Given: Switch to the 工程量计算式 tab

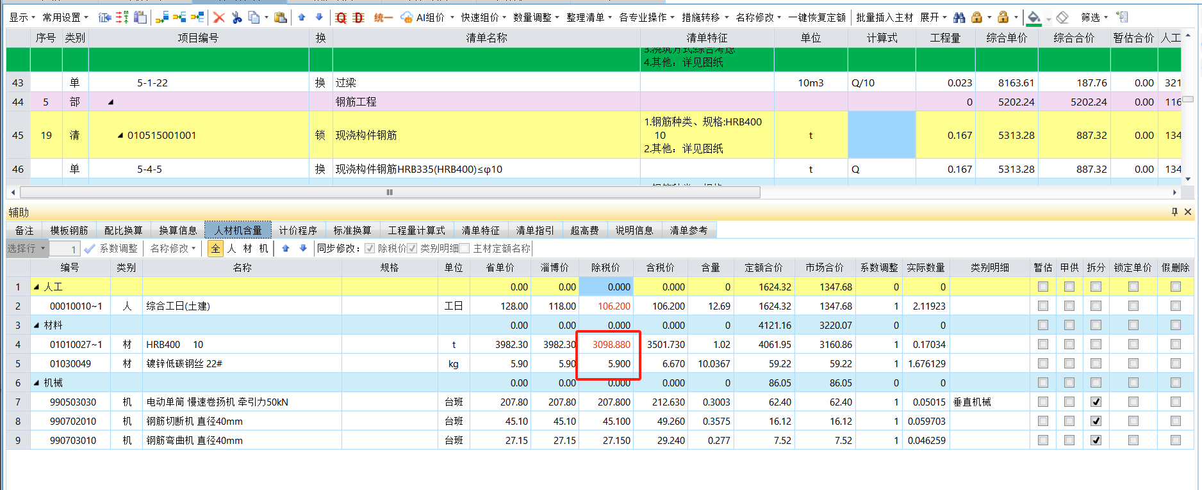Looking at the screenshot, I should tap(416, 230).
